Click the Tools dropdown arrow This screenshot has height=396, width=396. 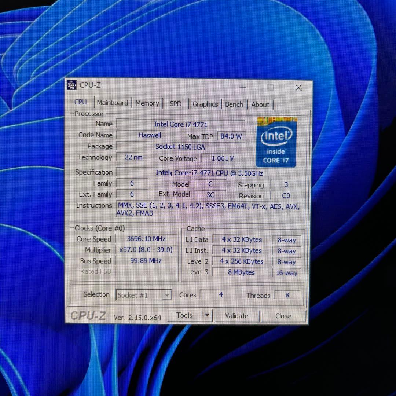point(206,315)
